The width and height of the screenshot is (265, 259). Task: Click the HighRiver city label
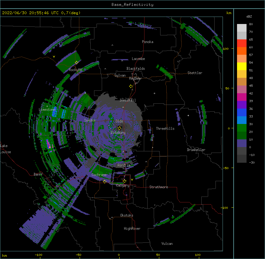[x=132, y=229]
